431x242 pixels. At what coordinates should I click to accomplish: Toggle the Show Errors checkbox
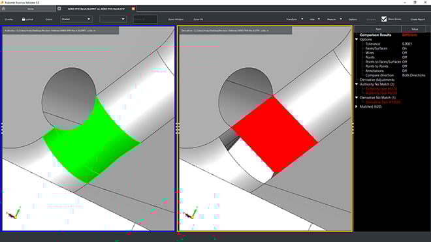[x=384, y=19]
